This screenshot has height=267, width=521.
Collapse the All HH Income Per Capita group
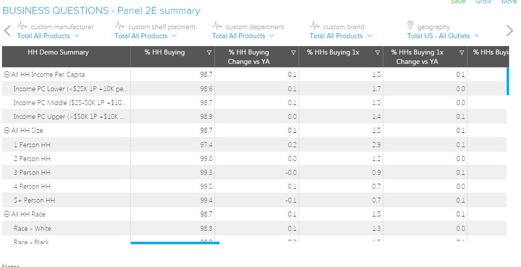point(7,75)
